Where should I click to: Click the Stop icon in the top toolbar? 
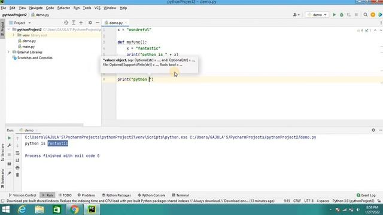click(356, 15)
